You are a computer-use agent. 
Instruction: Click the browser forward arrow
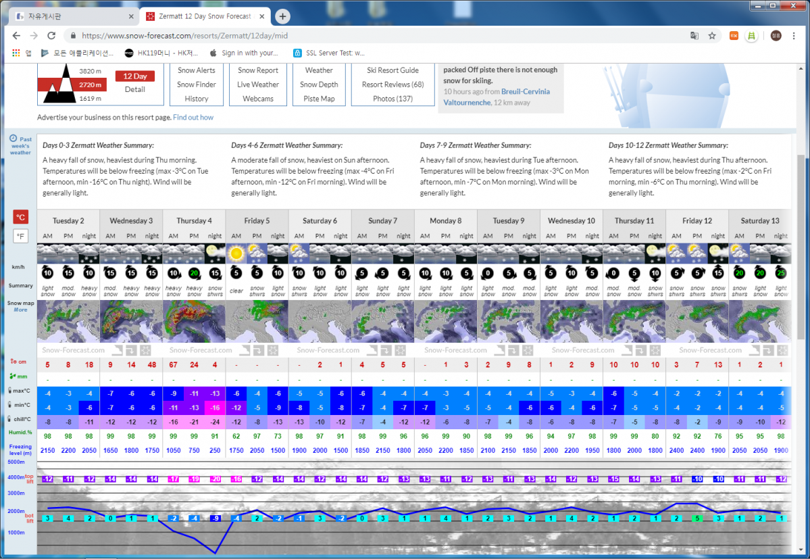tap(34, 36)
